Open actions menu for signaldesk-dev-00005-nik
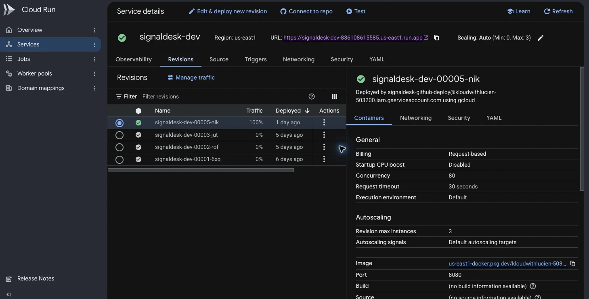Image resolution: width=589 pixels, height=299 pixels. (x=324, y=123)
